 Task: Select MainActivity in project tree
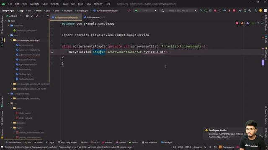23,70
